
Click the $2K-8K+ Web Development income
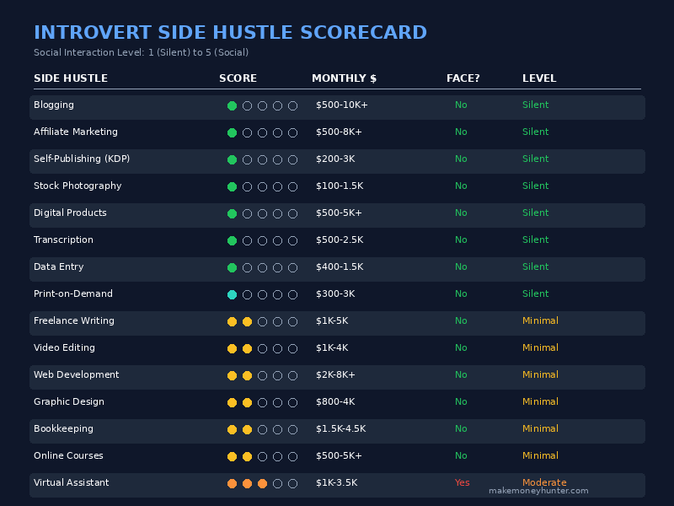coord(335,374)
